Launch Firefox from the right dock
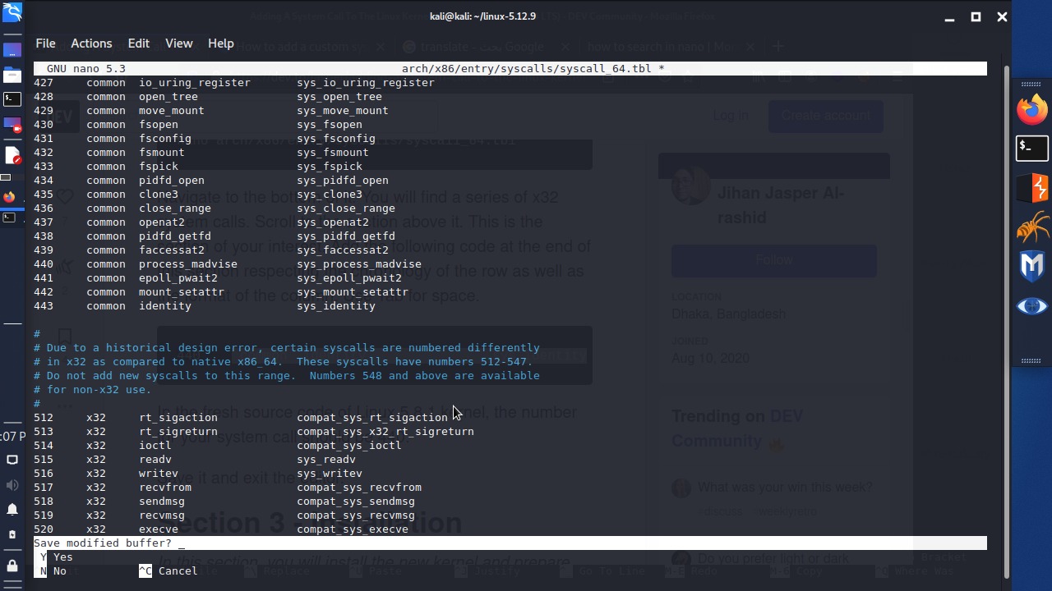 click(1032, 109)
